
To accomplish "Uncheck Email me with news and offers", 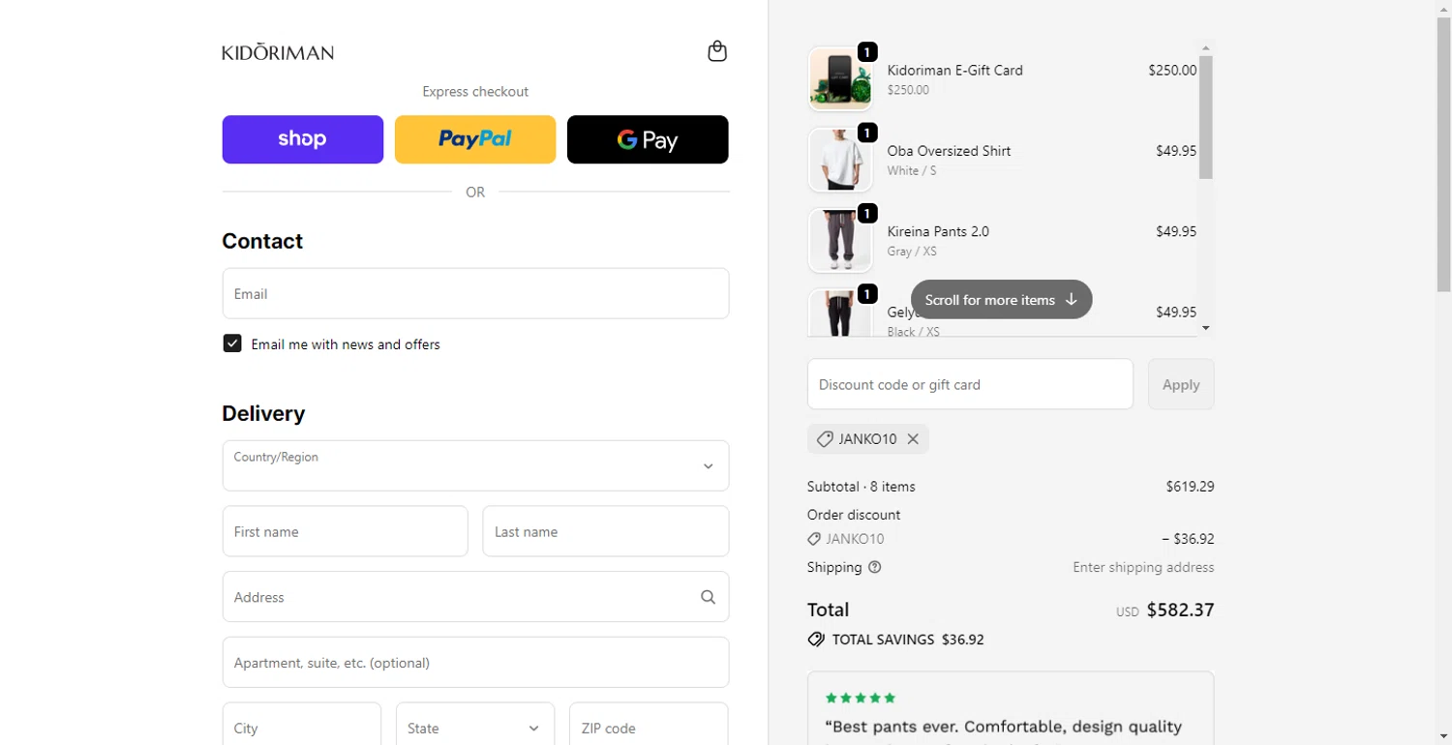I will point(232,343).
